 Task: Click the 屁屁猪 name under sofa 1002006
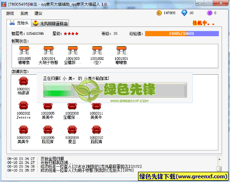[48, 142]
